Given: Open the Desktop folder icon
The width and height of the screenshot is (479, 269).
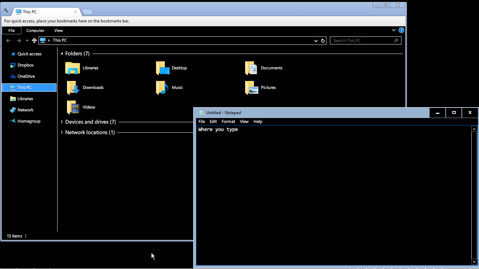Looking at the screenshot, I should tap(163, 68).
